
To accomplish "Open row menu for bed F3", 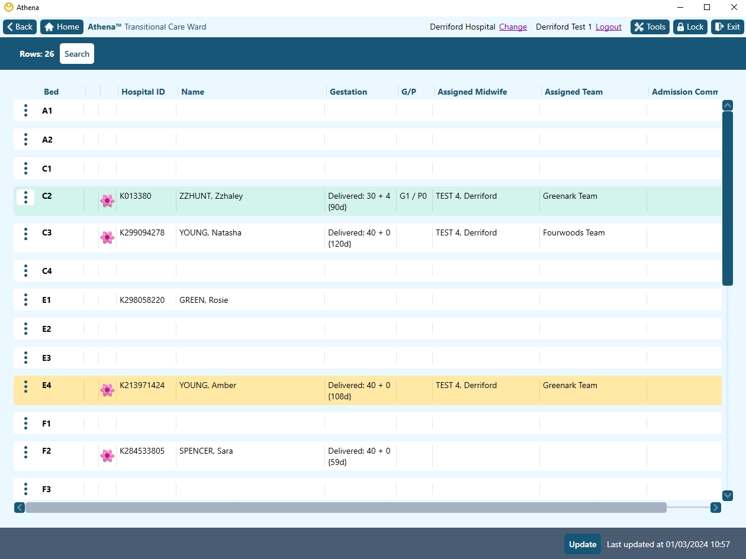I will pos(25,489).
